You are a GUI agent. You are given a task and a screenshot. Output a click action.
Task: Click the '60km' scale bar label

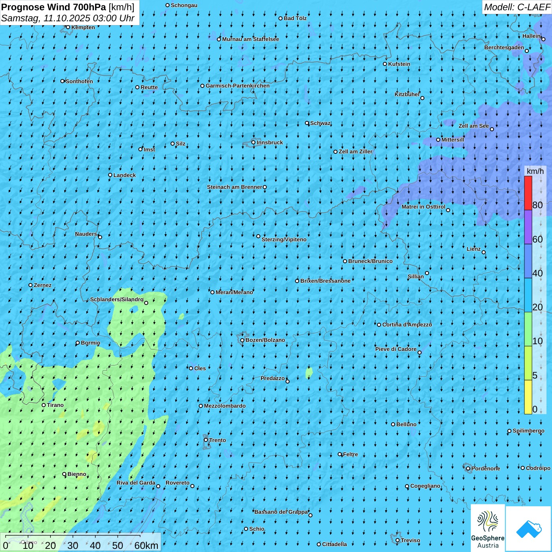146,546
